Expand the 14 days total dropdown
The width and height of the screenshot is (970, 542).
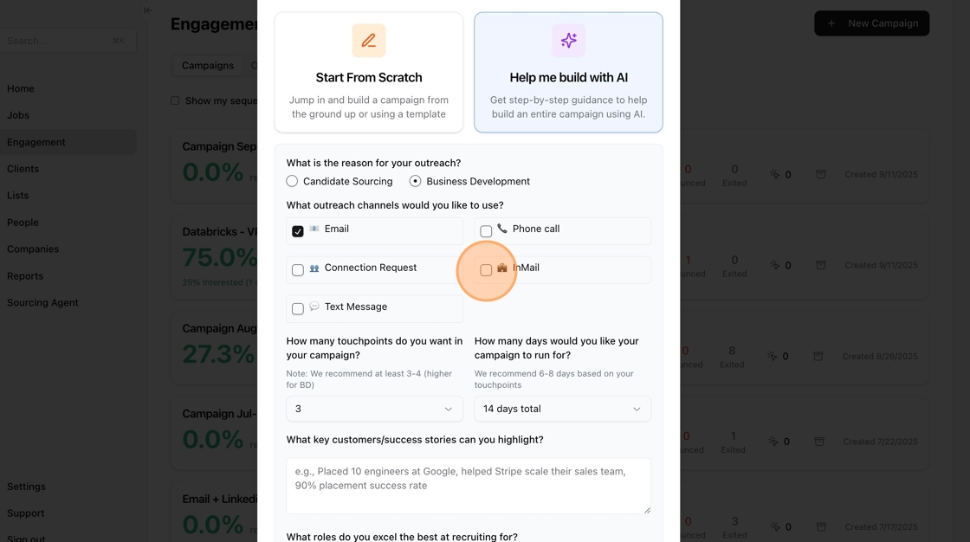coord(562,409)
